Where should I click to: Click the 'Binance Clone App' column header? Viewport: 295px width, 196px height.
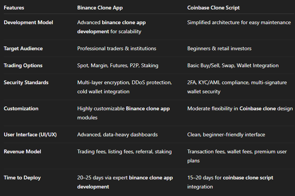point(99,8)
